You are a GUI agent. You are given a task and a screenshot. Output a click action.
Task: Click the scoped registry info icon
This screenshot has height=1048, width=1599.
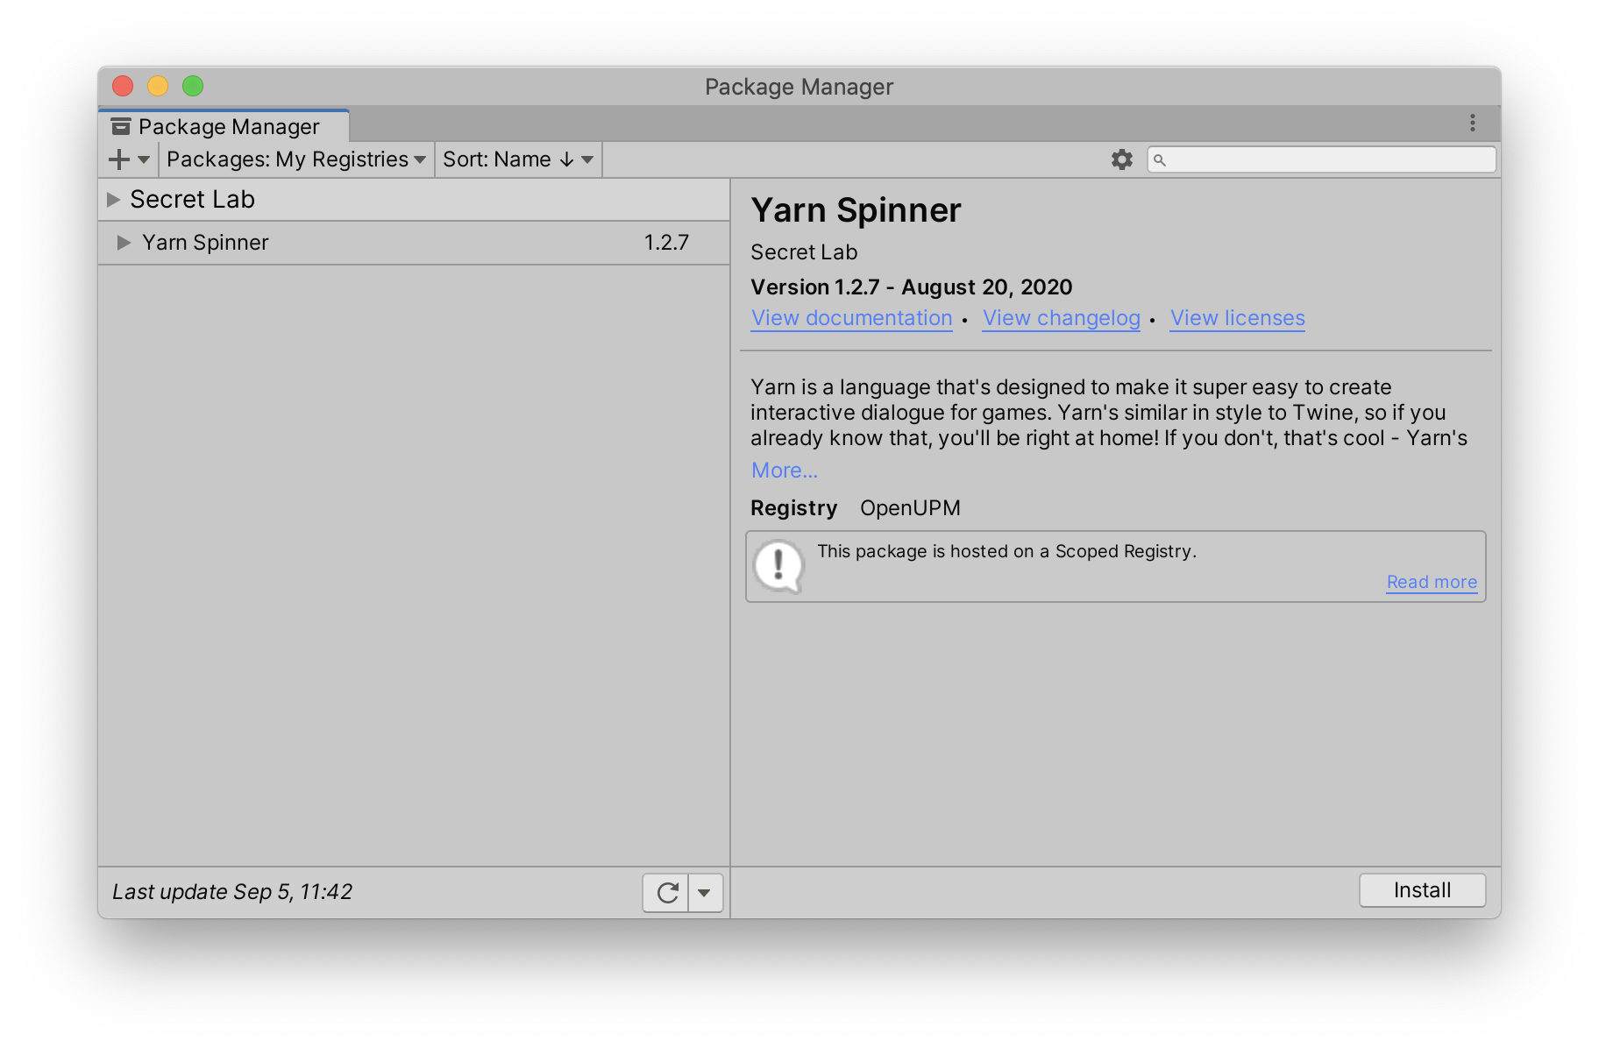778,565
